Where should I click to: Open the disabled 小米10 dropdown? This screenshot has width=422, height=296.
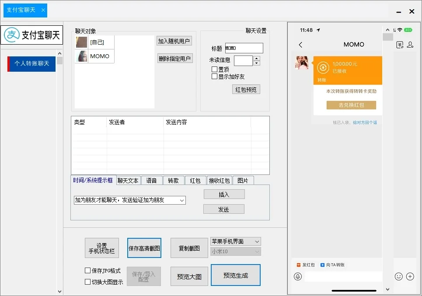tap(236, 251)
